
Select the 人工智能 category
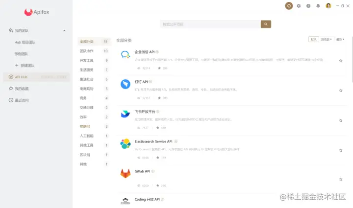(94, 136)
